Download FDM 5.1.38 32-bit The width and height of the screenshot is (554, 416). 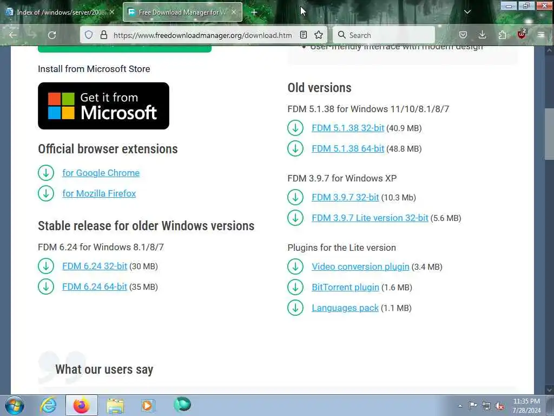pos(348,128)
